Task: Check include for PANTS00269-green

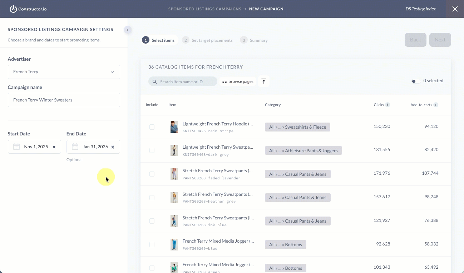Action: pyautogui.click(x=152, y=268)
